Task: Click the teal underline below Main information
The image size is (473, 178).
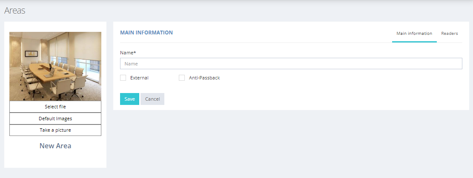Action: (414, 42)
